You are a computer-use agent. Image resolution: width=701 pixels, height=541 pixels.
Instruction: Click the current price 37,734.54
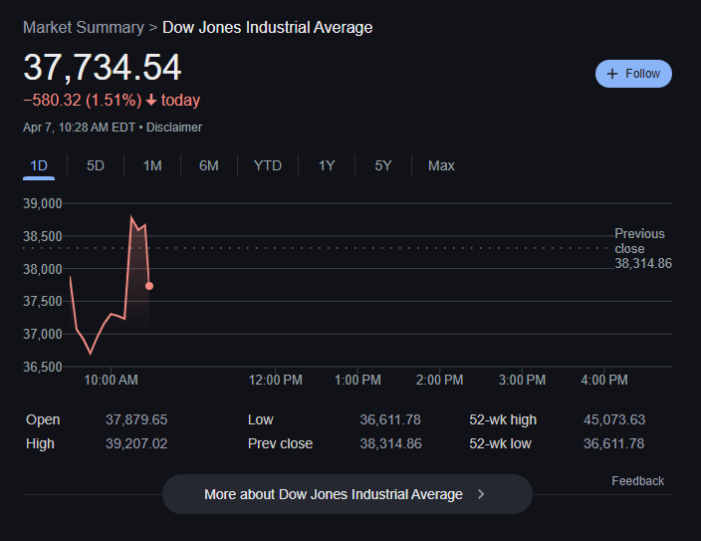tap(103, 67)
